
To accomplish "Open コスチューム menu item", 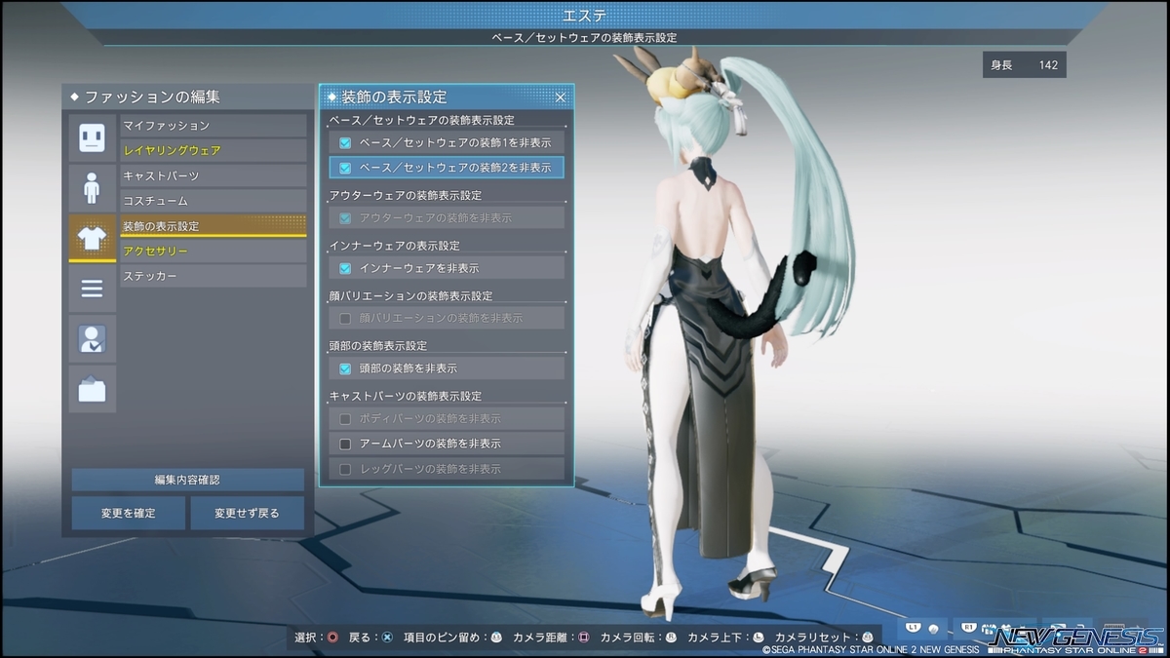I will coord(213,201).
